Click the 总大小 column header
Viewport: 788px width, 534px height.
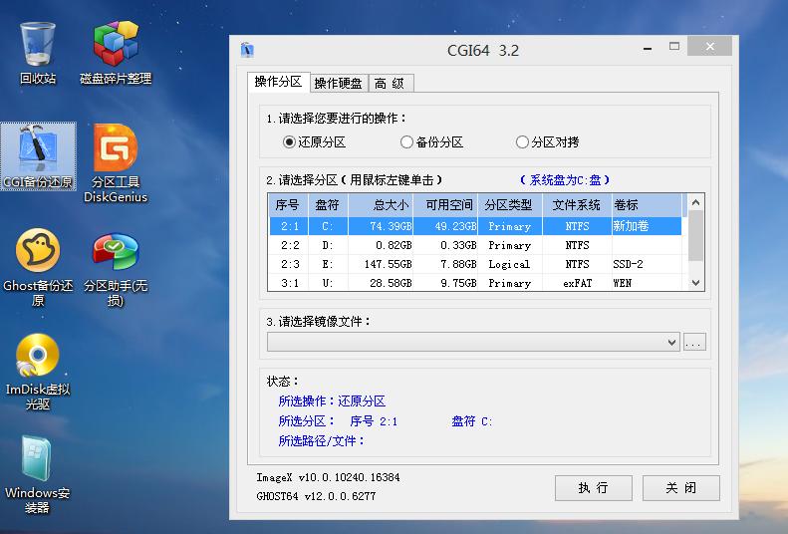381,205
